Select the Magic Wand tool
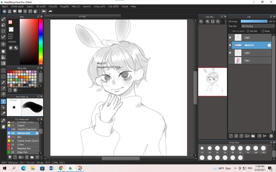 pos(3,82)
